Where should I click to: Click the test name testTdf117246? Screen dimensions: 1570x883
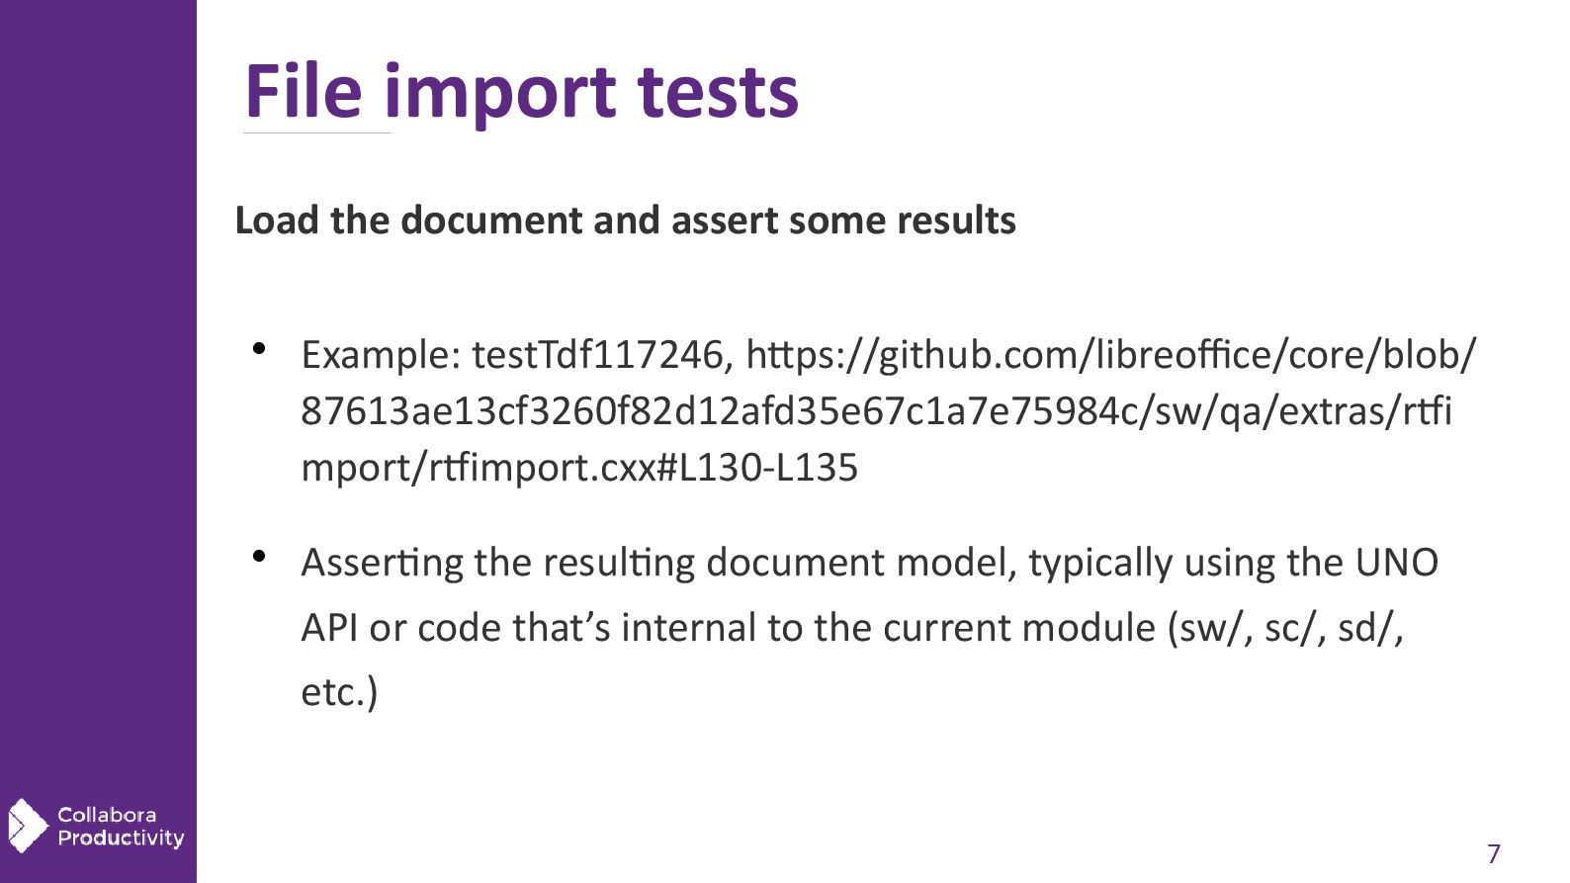[x=598, y=355]
